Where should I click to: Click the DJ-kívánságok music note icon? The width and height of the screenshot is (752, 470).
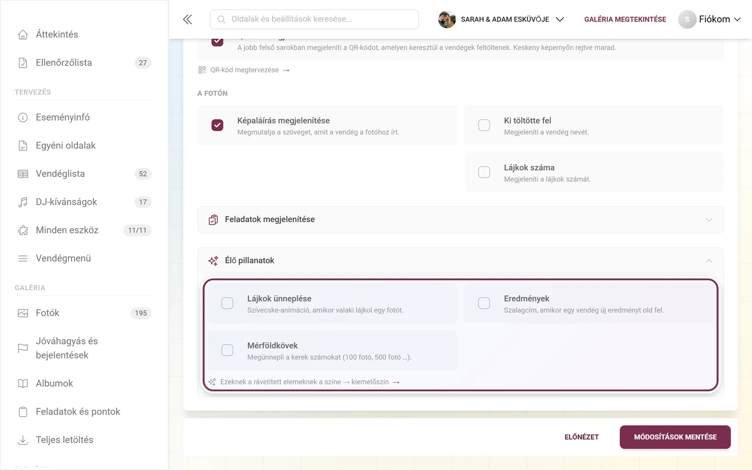pos(23,202)
